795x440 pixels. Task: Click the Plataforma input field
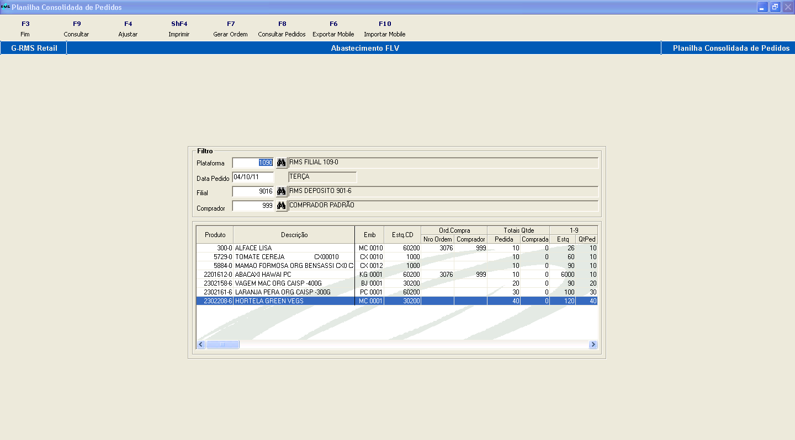[x=253, y=163]
